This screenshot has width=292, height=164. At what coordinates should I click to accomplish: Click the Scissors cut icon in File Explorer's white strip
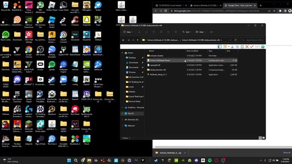[232, 46]
